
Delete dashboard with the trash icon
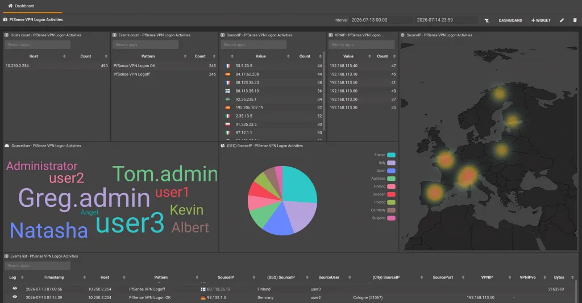coord(575,20)
